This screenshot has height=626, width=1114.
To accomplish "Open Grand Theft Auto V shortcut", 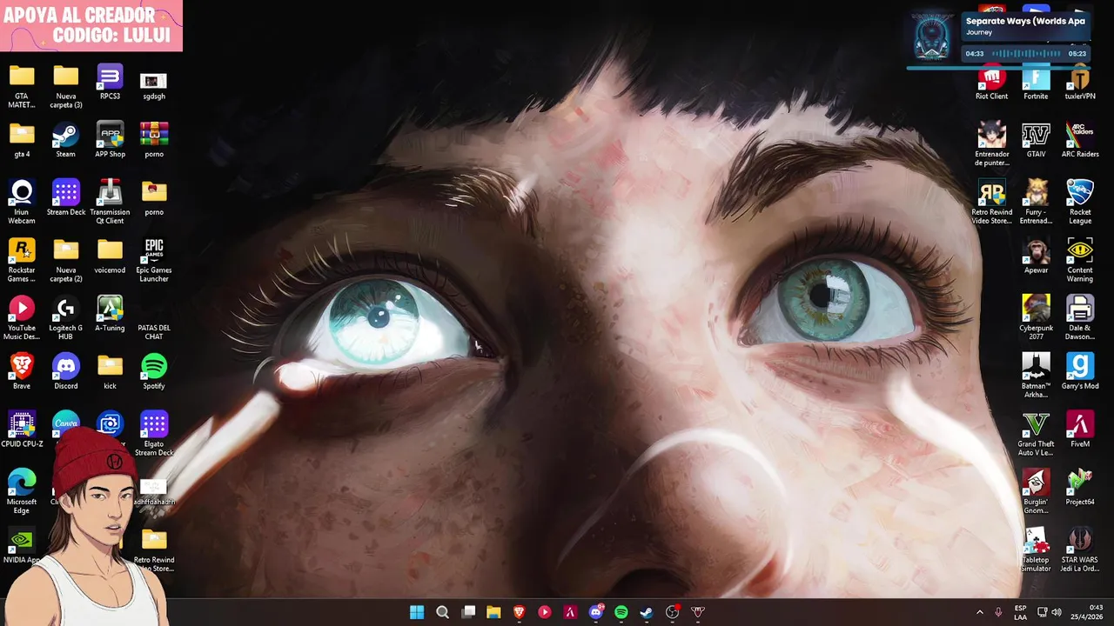I will (x=1036, y=435).
